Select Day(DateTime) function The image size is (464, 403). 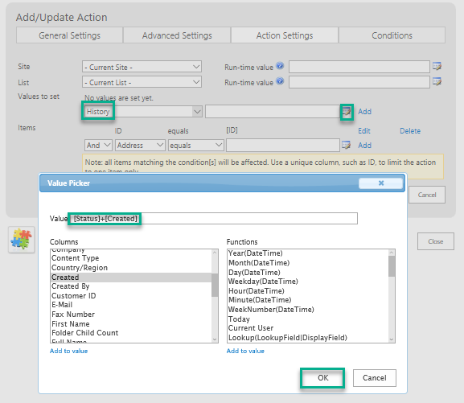pos(308,273)
